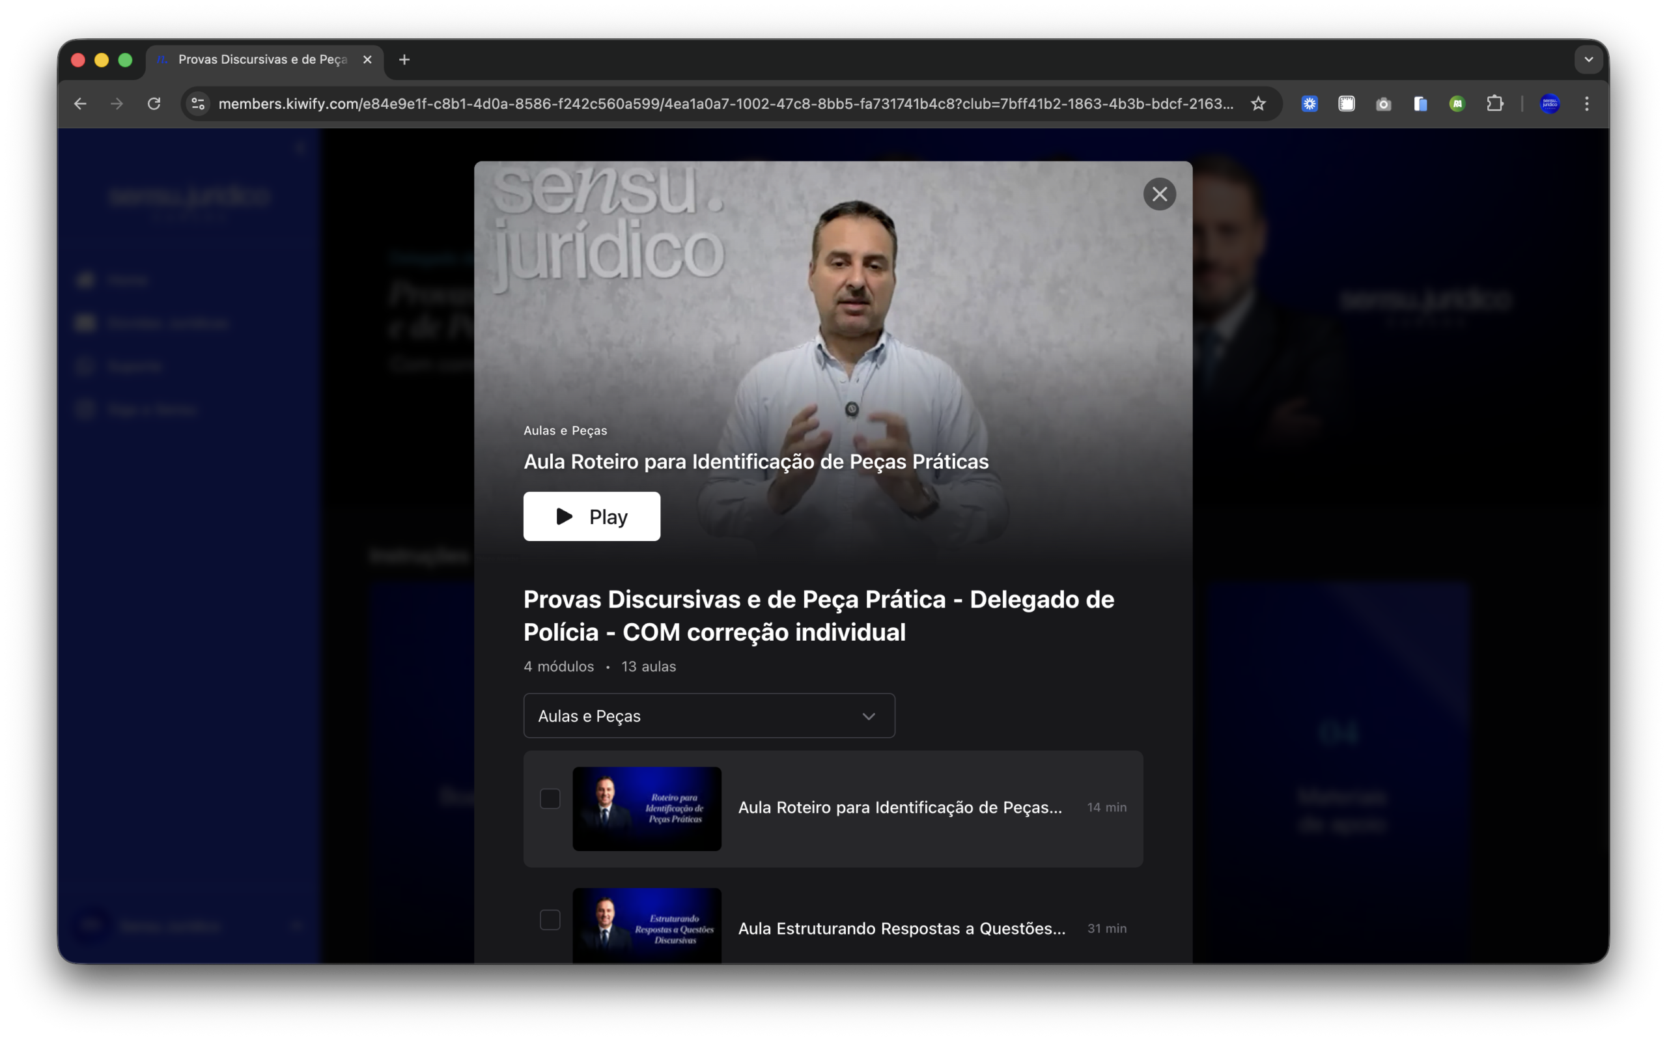Bookmark this page with the star icon
Screen dimensions: 1667x1040
pos(1258,104)
